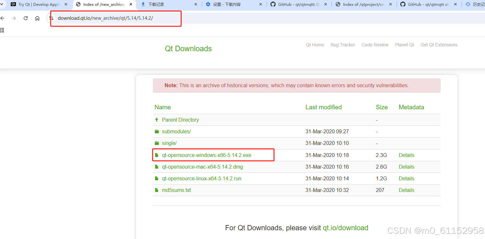Open the Parent Directory link
The width and height of the screenshot is (485, 239).
coord(180,120)
